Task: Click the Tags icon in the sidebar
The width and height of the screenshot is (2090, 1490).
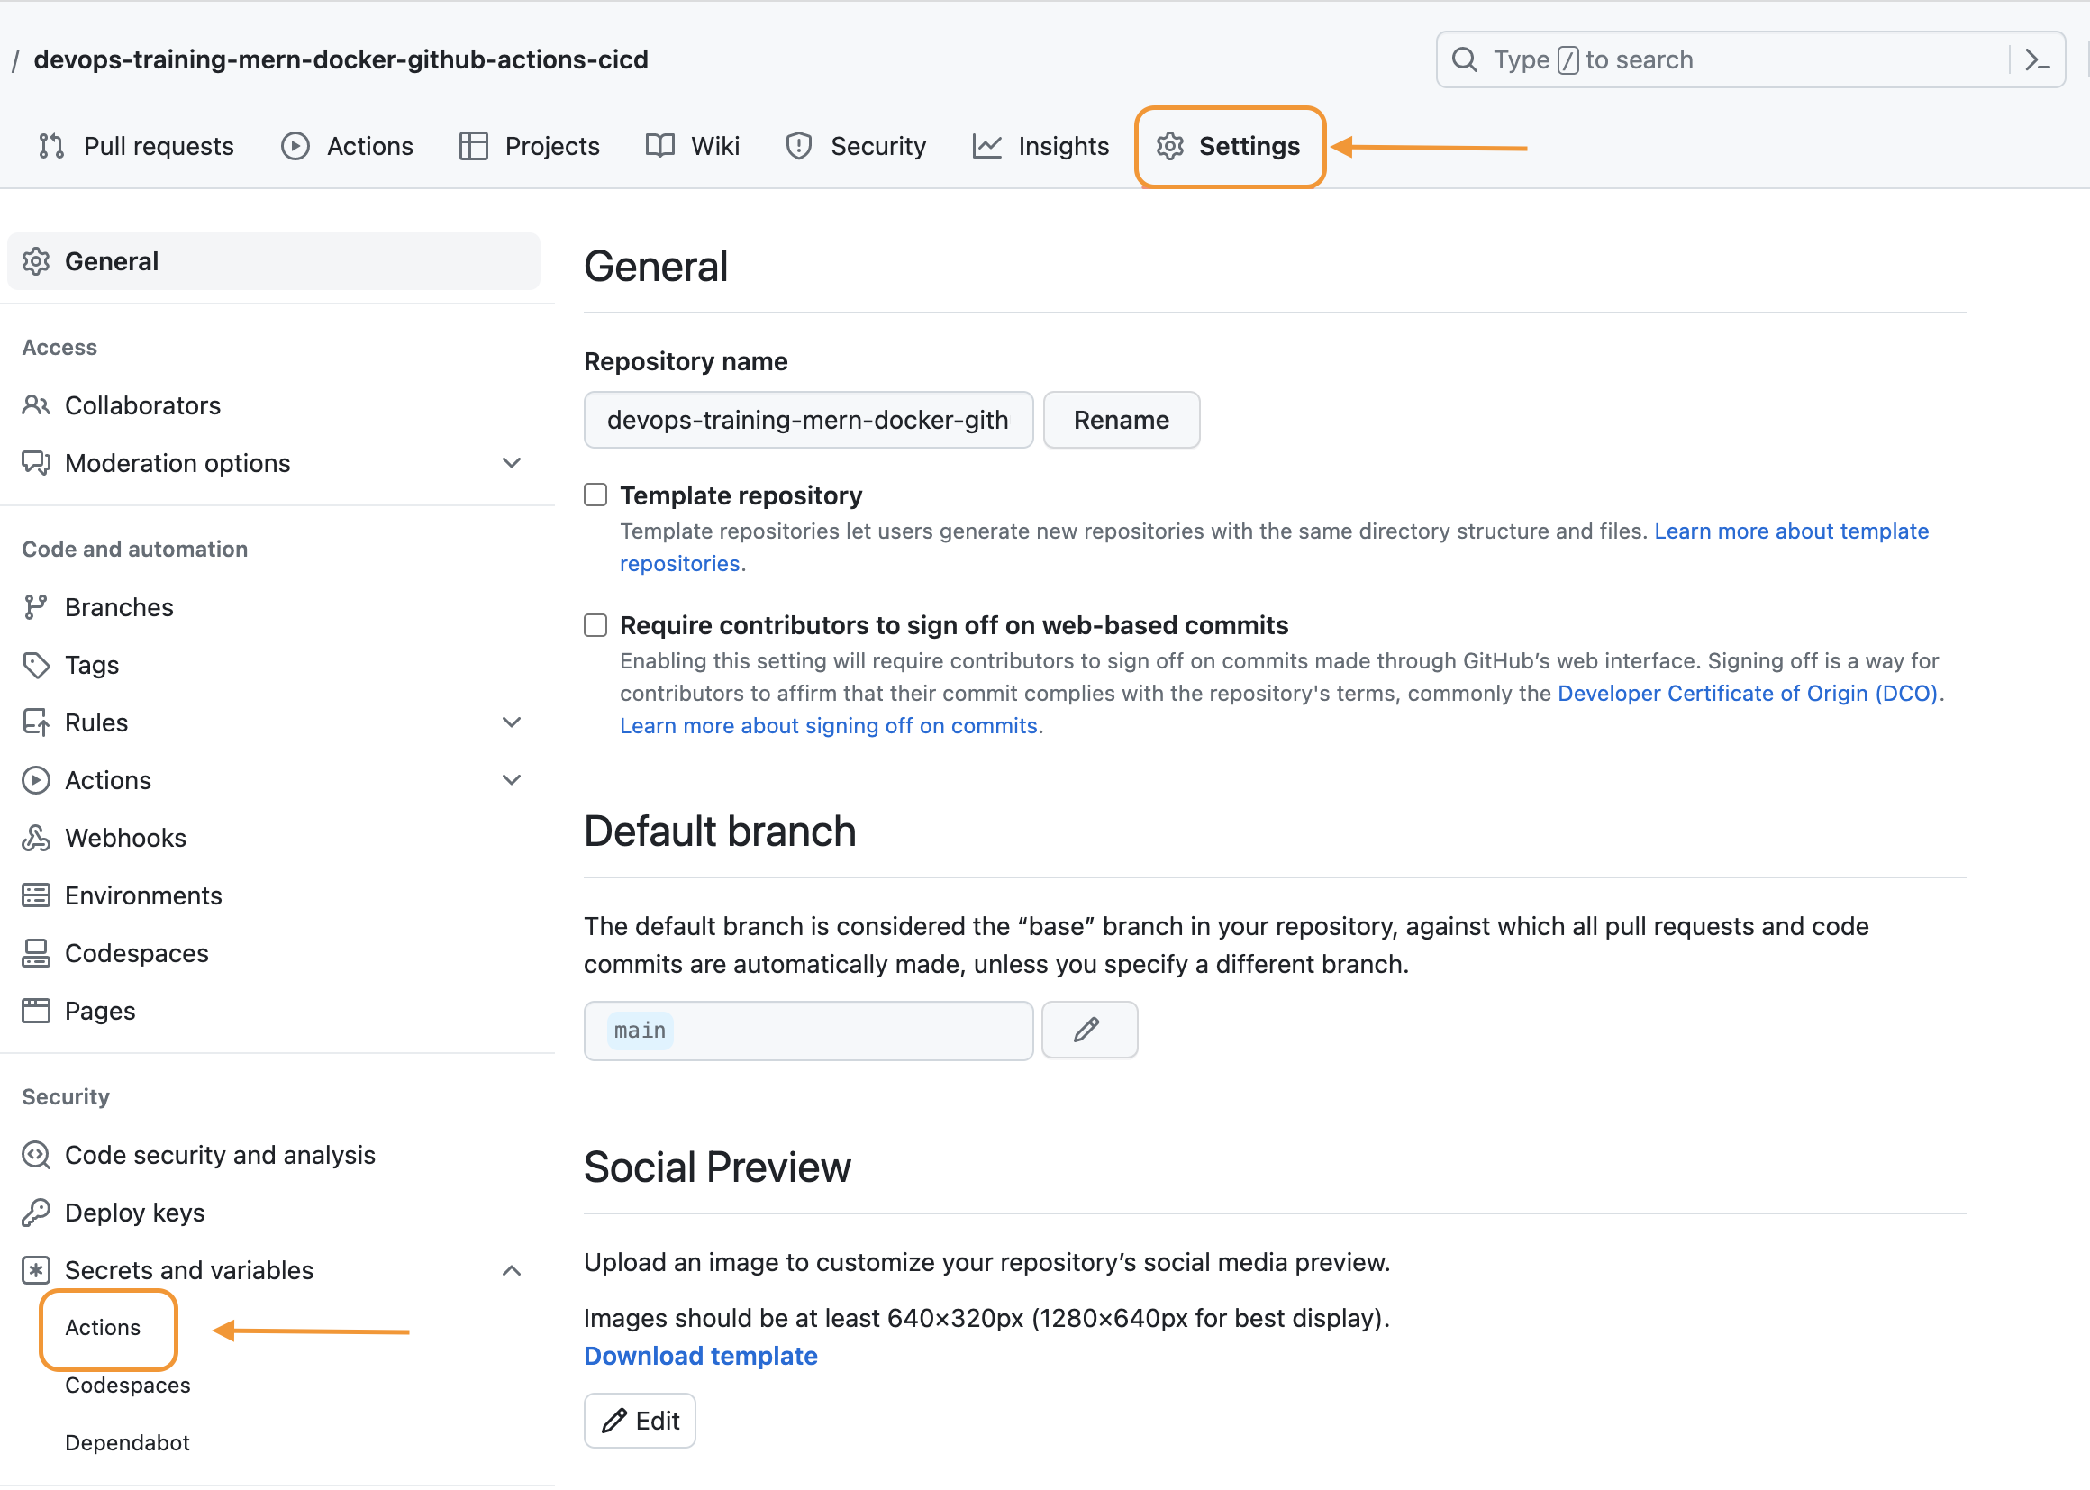Action: [36, 665]
